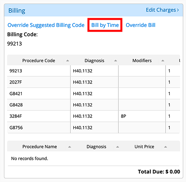Open the Edit Charges link

pos(162,10)
